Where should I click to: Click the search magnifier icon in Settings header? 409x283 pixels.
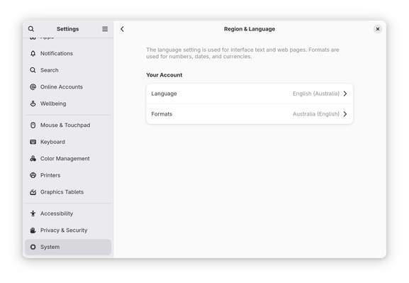click(31, 28)
